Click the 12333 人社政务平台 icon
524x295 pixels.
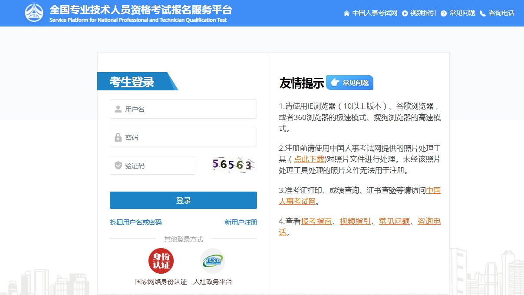coord(212,261)
